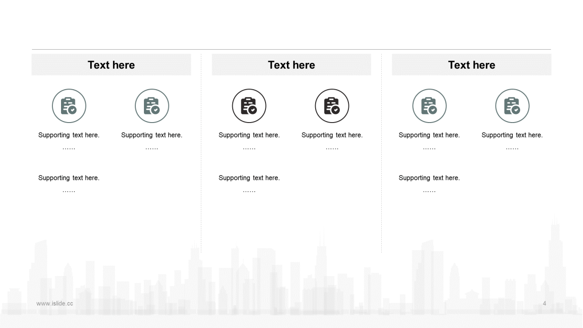The image size is (583, 328).
Task: Click supporting text under the middle section's second icon
Action: click(x=332, y=135)
